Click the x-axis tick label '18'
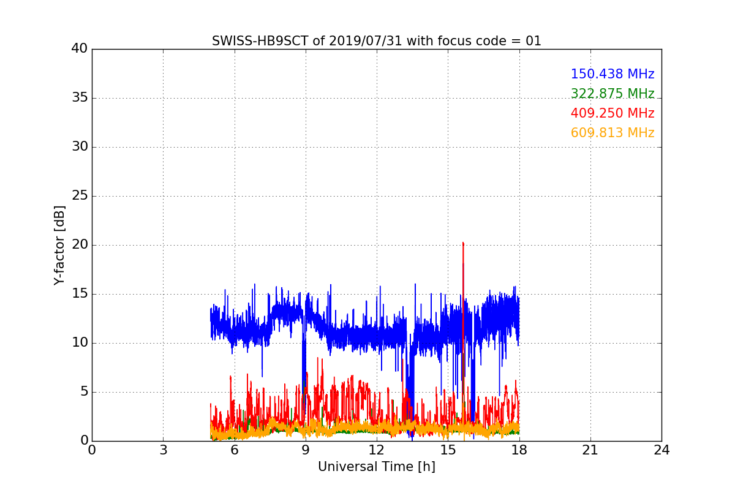 pos(519,450)
